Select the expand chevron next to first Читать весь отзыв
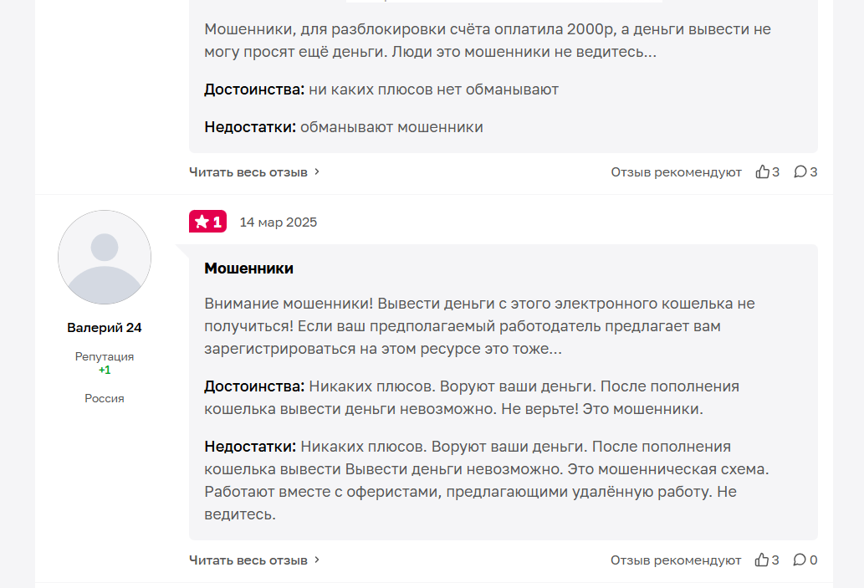Viewport: 864px width, 588px height. click(x=316, y=171)
